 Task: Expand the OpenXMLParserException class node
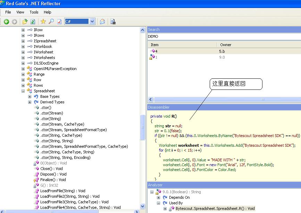click(23, 69)
